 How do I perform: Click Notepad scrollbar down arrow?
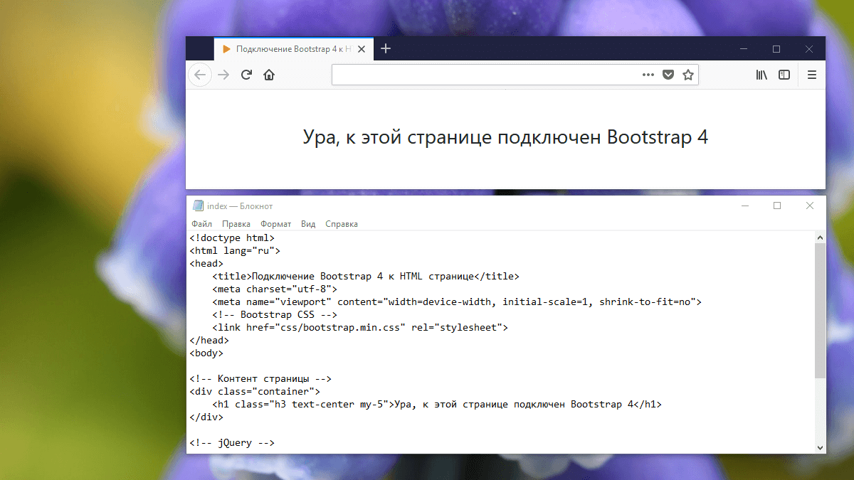[x=820, y=447]
